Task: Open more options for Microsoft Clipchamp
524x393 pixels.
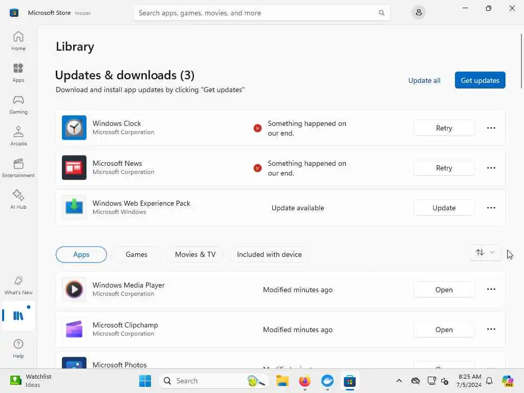Action: [x=491, y=329]
